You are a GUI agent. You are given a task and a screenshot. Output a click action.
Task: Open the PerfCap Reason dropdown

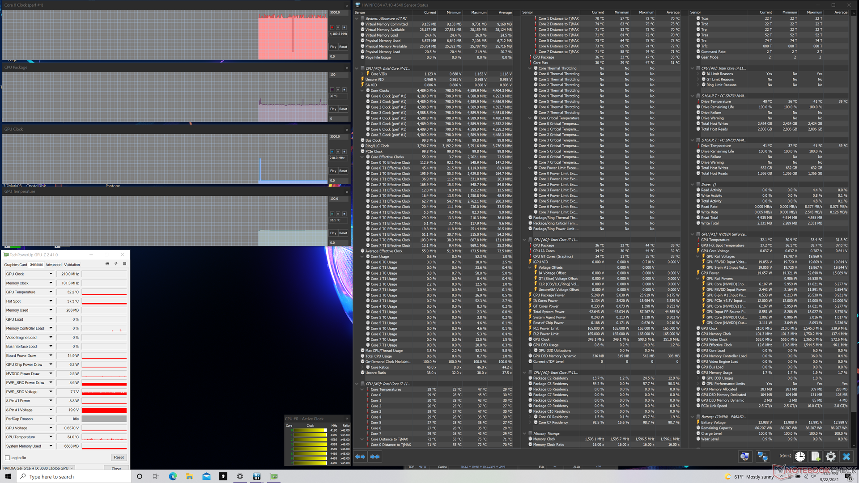(51, 419)
